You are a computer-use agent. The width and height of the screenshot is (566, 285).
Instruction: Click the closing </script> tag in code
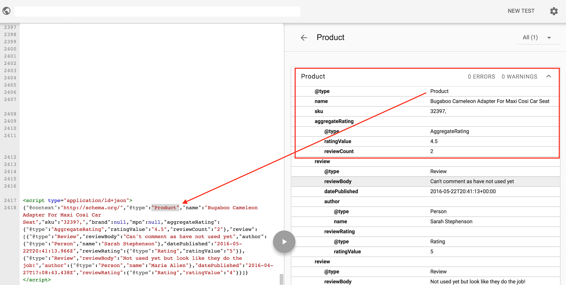click(x=37, y=280)
